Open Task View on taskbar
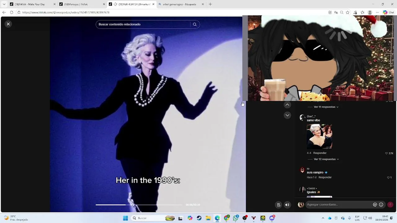This screenshot has width=397, height=223. click(x=180, y=218)
